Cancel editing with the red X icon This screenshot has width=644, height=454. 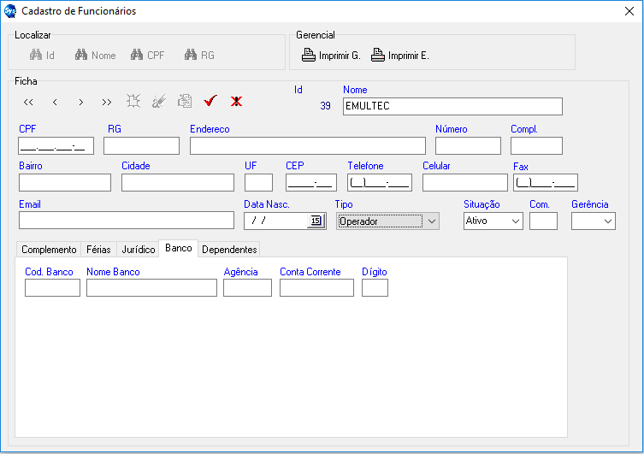[236, 101]
